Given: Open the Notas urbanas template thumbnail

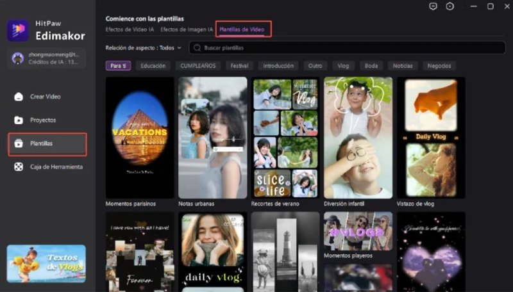Looking at the screenshot, I should 213,138.
